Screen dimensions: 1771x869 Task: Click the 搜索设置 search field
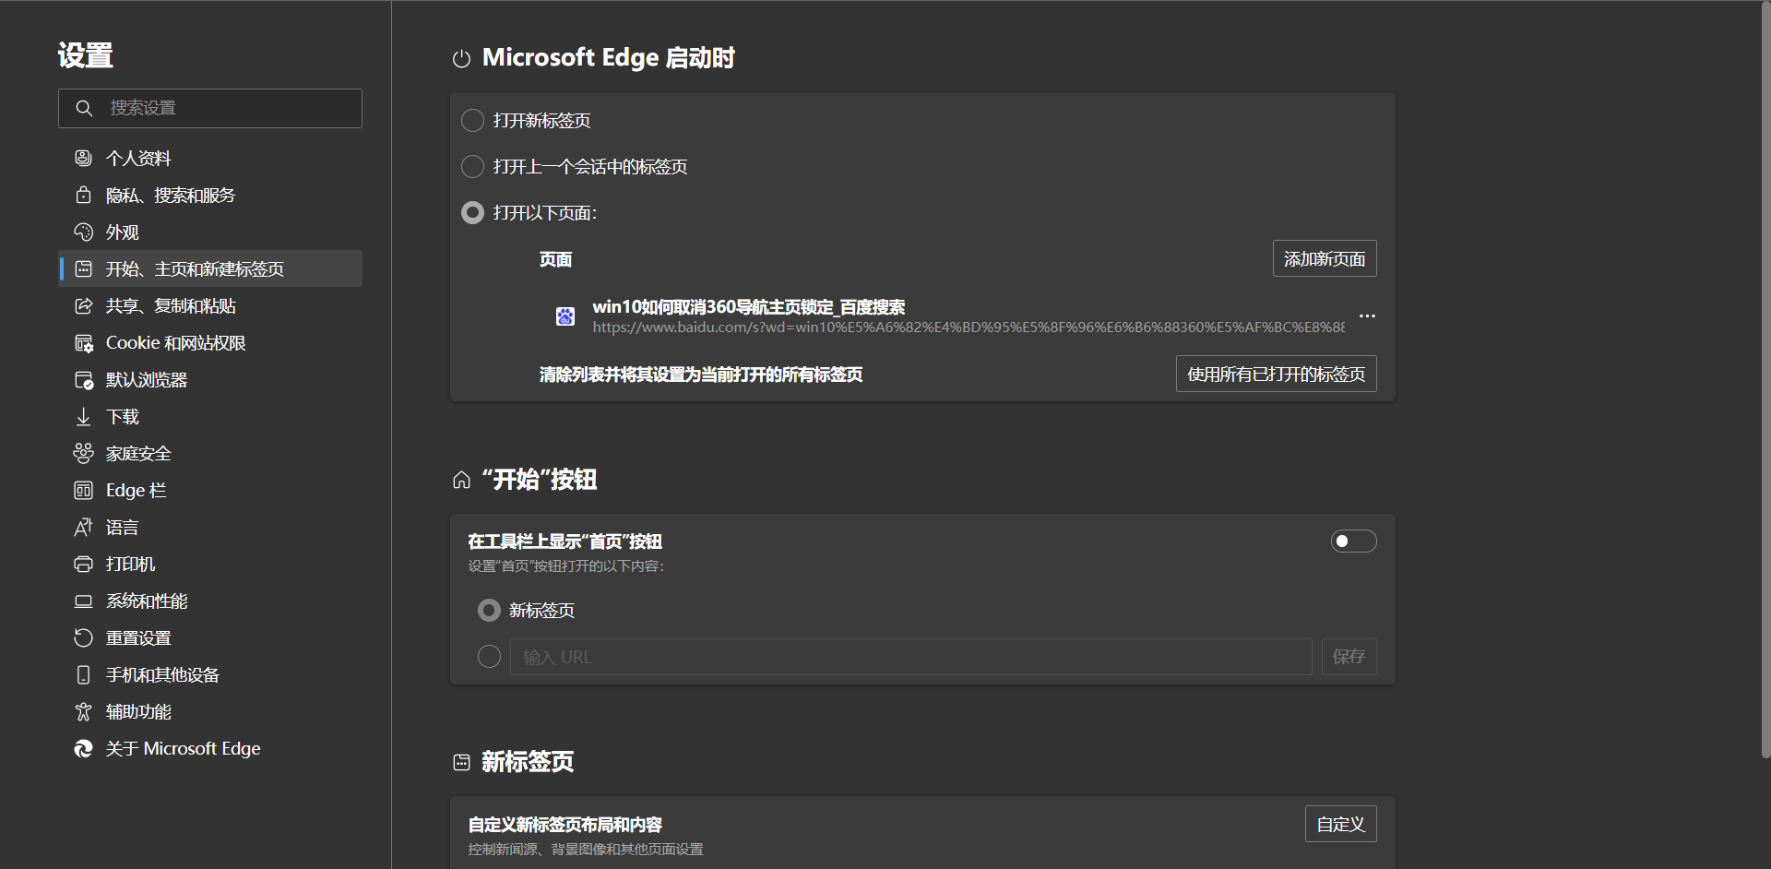pyautogui.click(x=210, y=108)
